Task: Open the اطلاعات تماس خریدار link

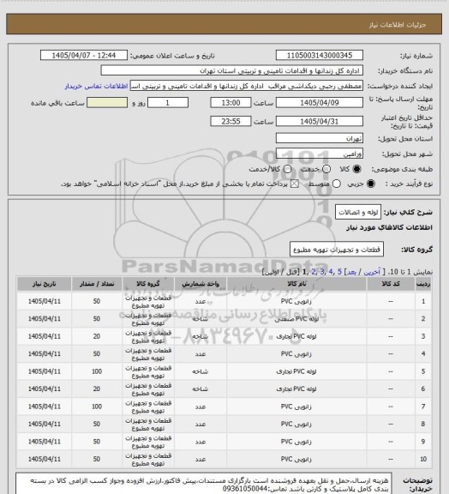Action: point(96,86)
